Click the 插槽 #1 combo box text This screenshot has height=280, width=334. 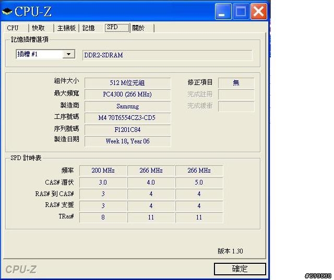click(28, 54)
